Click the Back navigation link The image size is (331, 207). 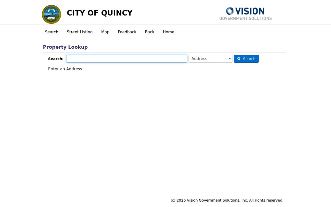click(150, 32)
